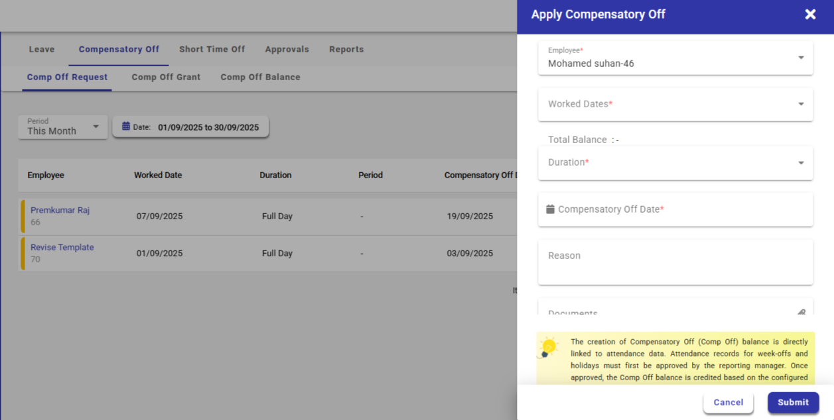The image size is (834, 420).
Task: Select the Comp Off Grant sub-tab
Action: [x=166, y=78]
